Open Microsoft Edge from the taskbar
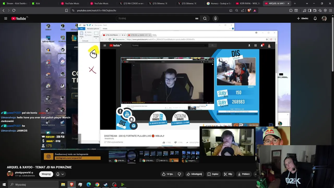Viewport: 334px width, 188px height. coord(88,185)
